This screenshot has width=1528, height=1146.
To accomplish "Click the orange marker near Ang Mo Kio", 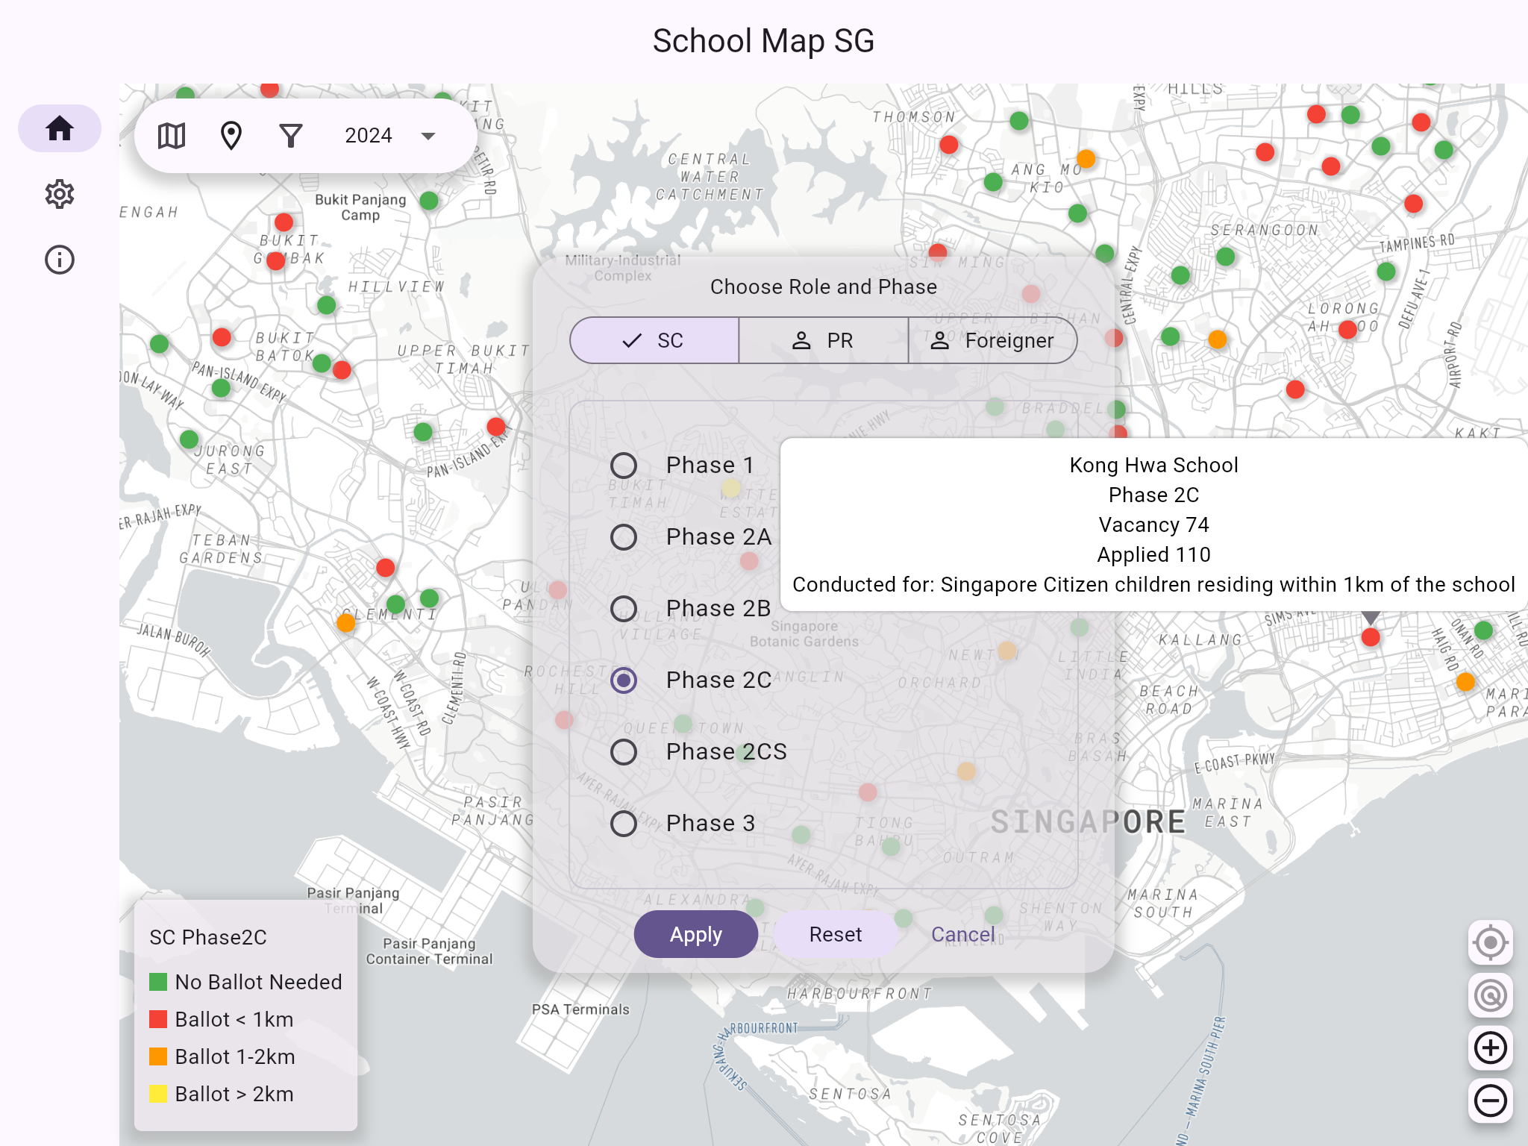I will coord(1086,159).
